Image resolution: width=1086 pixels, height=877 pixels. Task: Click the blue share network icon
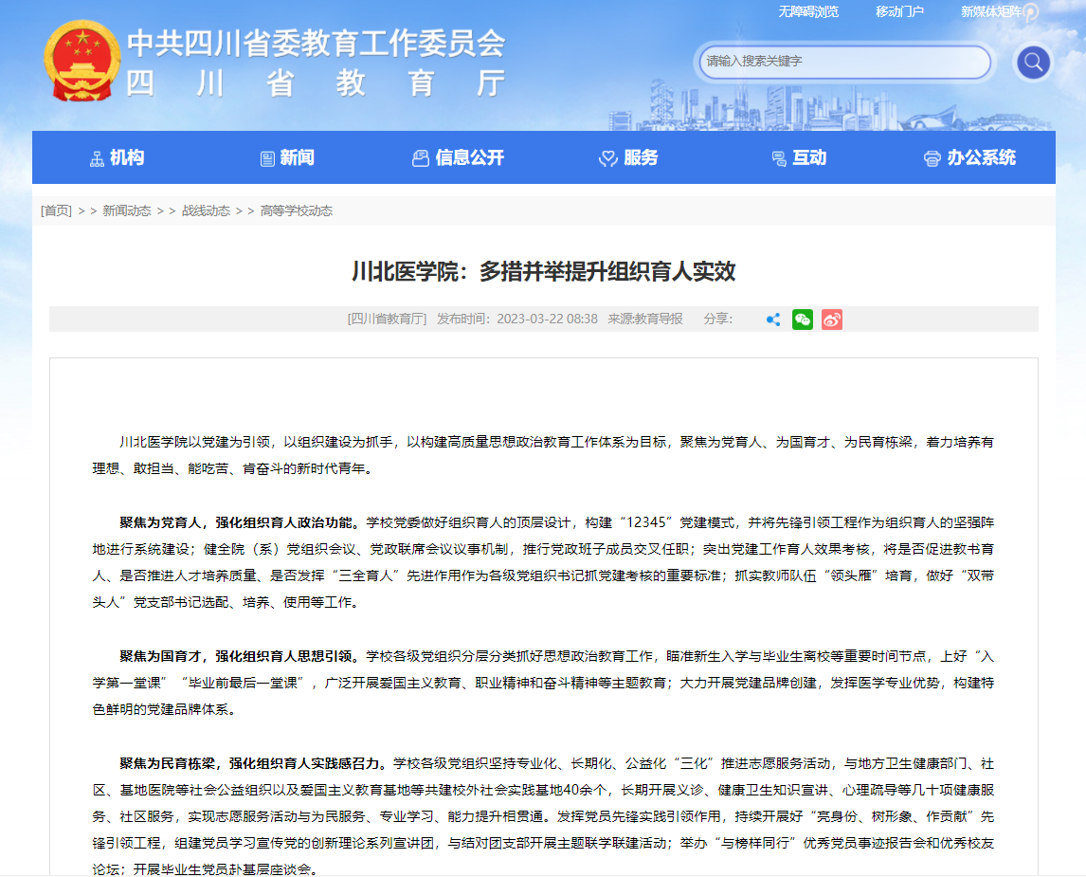coord(772,320)
